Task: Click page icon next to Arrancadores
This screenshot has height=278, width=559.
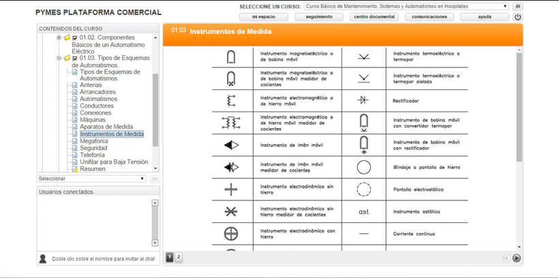Action: pos(74,92)
